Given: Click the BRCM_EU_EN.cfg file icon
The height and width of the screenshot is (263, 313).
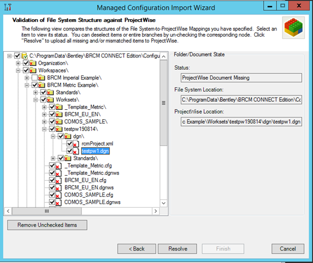Looking at the screenshot, I should pos(59,180).
